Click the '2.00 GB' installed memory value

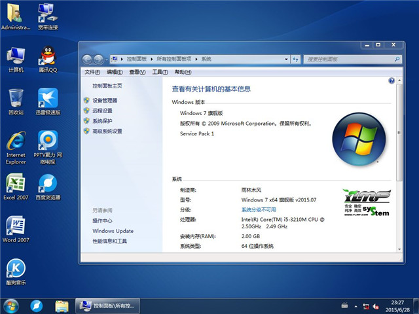click(251, 236)
